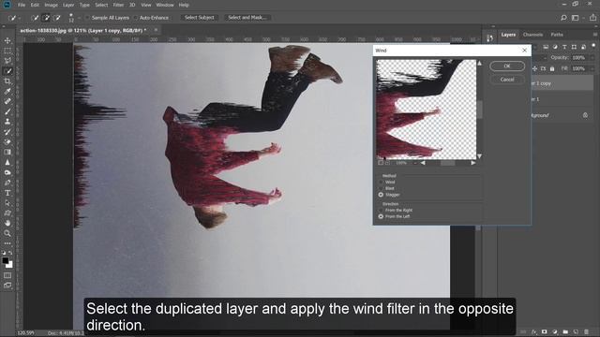
Task: Open the brush picker dropdown
Action: click(x=79, y=18)
